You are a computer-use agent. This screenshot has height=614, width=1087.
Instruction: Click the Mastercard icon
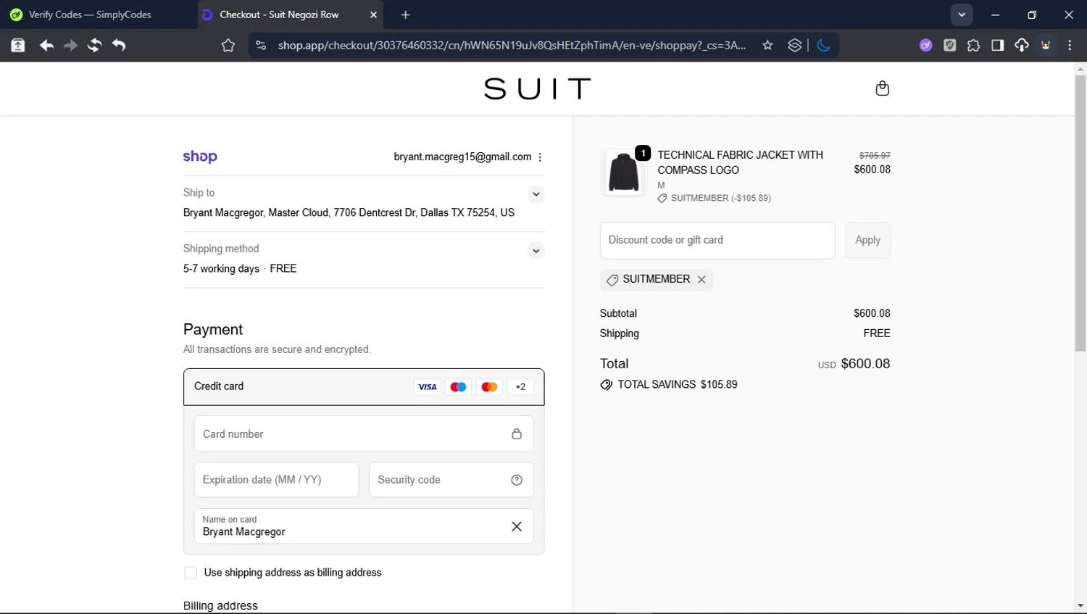489,386
